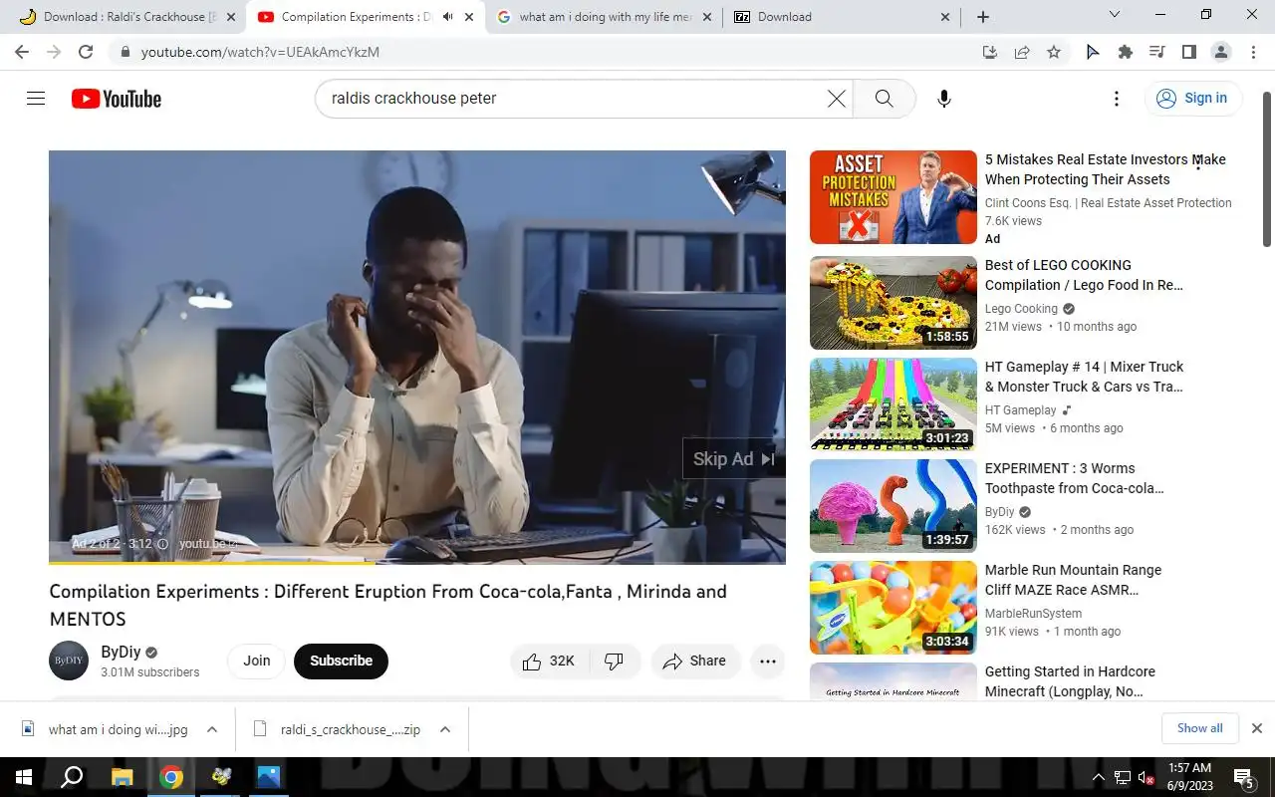The width and height of the screenshot is (1275, 797).
Task: Reload the YouTube page
Action: [x=86, y=52]
